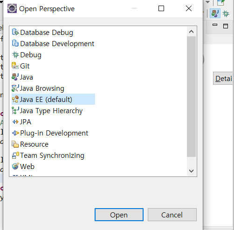Select the Java Browsing perspective icon
Screen dimensions: 234x230
[x=15, y=88]
